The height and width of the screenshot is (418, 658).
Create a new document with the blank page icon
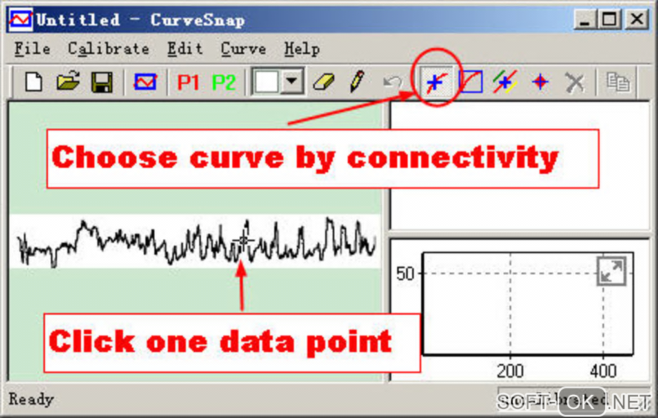click(34, 82)
